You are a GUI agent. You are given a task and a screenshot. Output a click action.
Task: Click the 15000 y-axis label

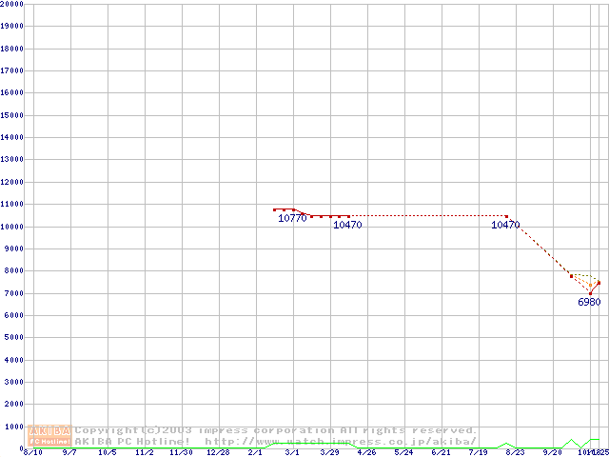[x=11, y=115]
